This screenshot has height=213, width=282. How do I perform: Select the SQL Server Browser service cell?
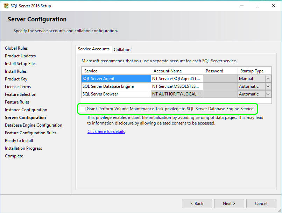point(116,94)
